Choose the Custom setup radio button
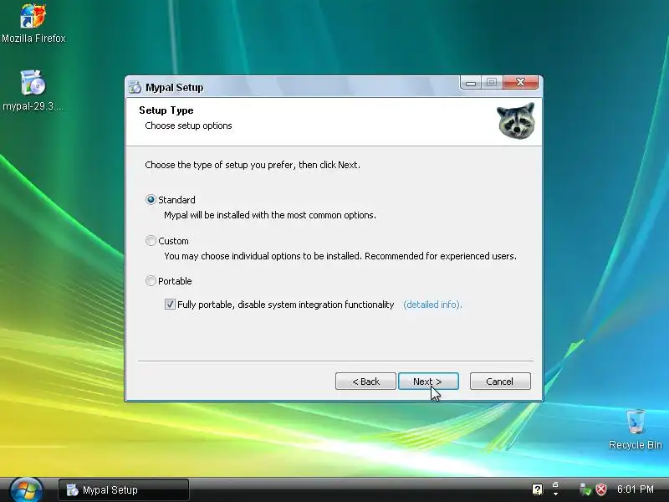Viewport: 669px width, 502px height. coord(151,241)
